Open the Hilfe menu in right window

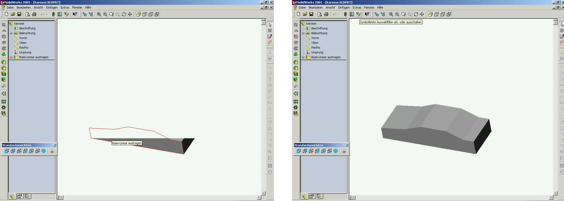click(x=380, y=7)
